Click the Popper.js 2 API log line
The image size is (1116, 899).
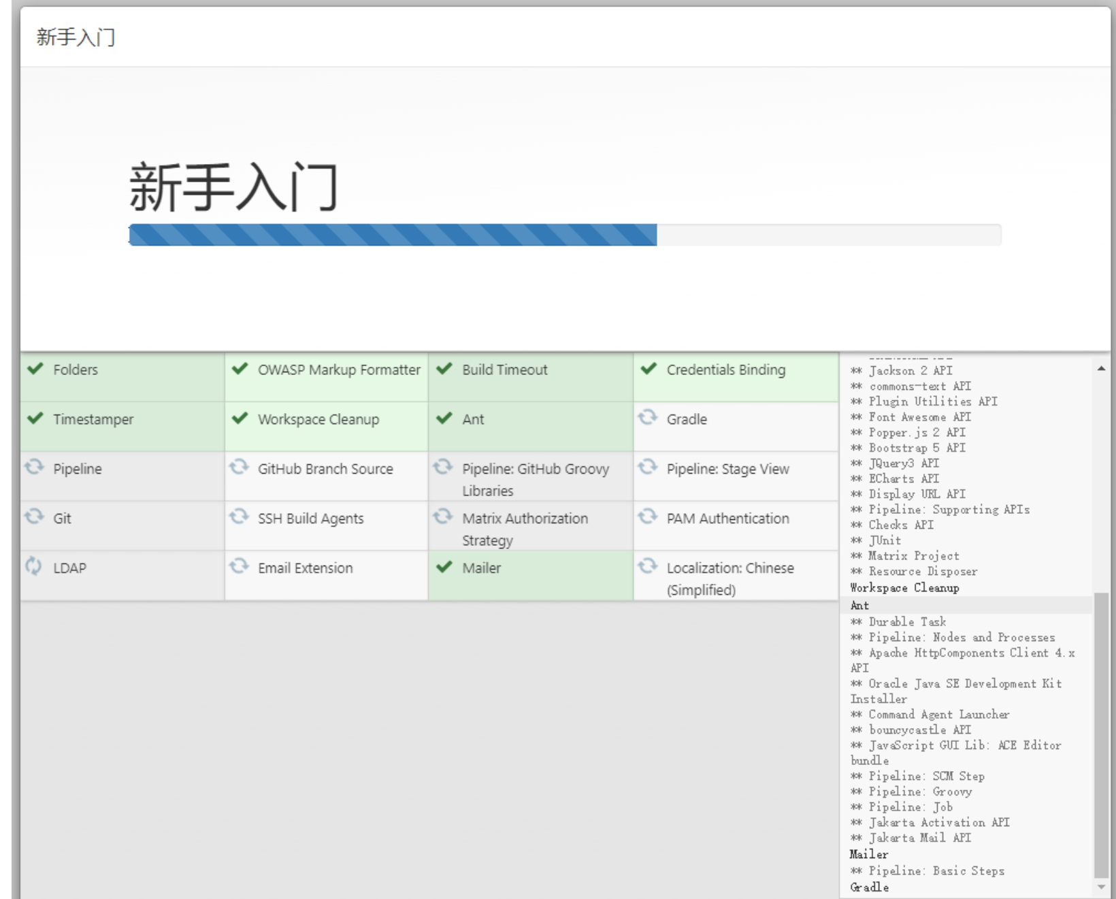908,433
